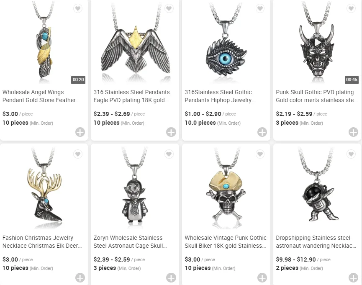Favorite the Christmas Elk Deer necklace
Screen dimensions: 362x285
coord(78,154)
